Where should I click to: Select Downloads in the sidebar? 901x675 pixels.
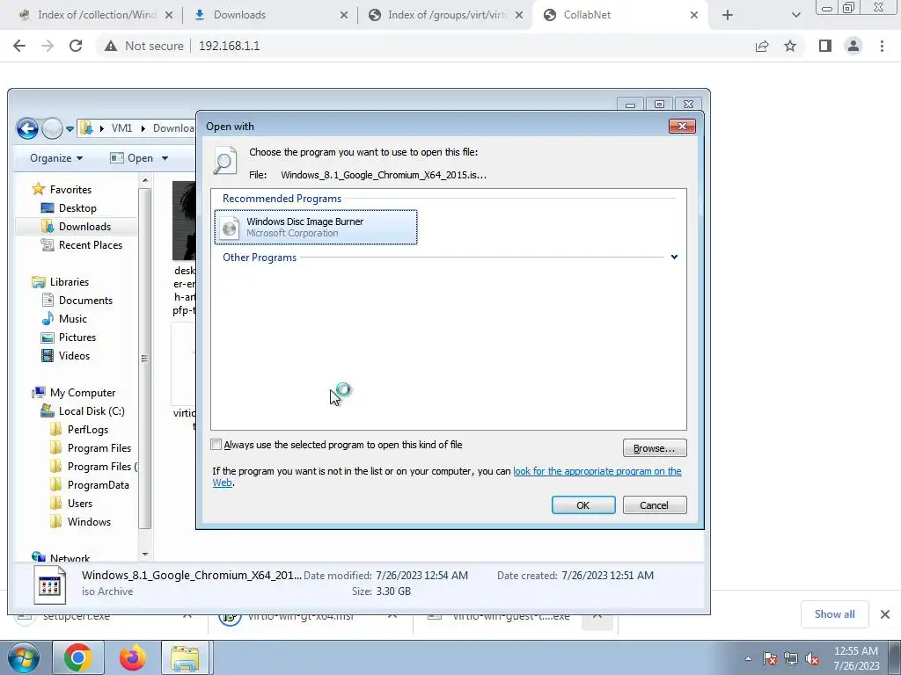84,226
